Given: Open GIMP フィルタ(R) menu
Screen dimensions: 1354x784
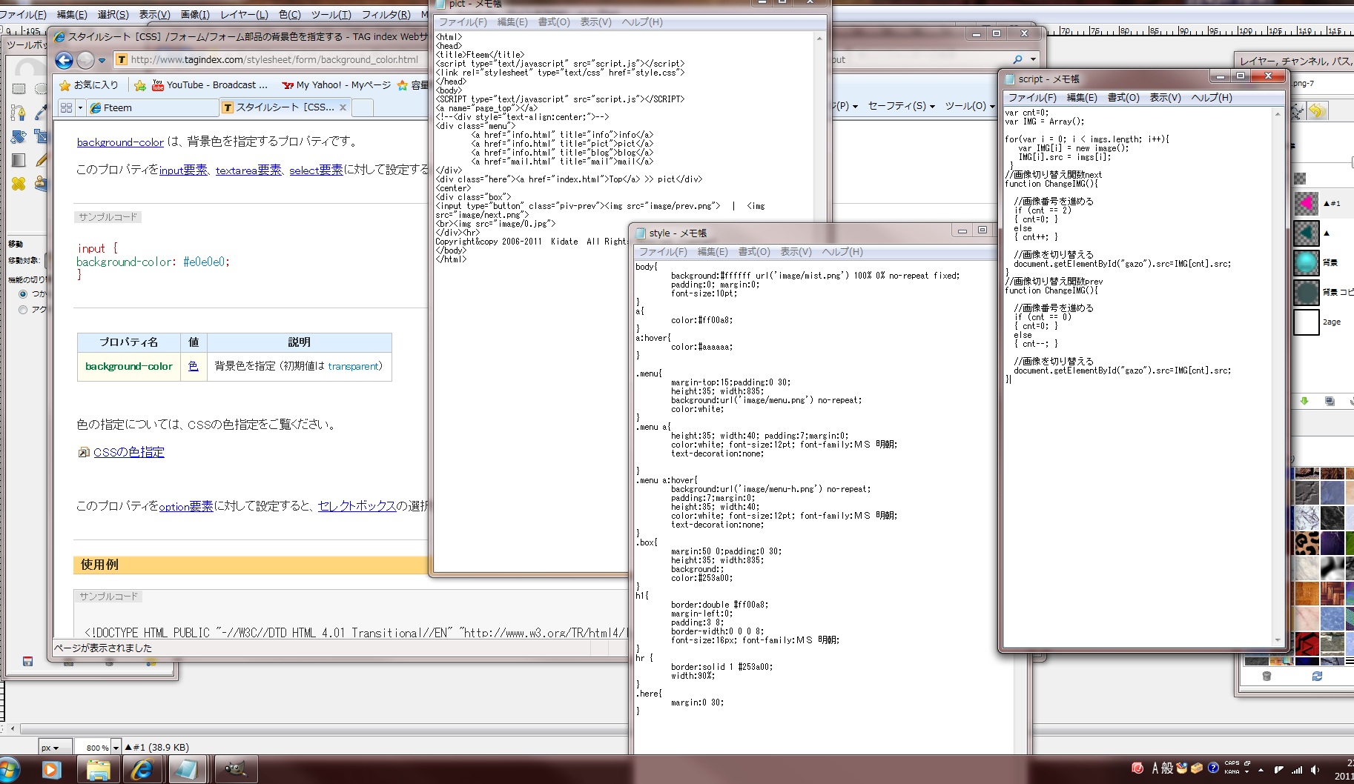Looking at the screenshot, I should tap(386, 14).
